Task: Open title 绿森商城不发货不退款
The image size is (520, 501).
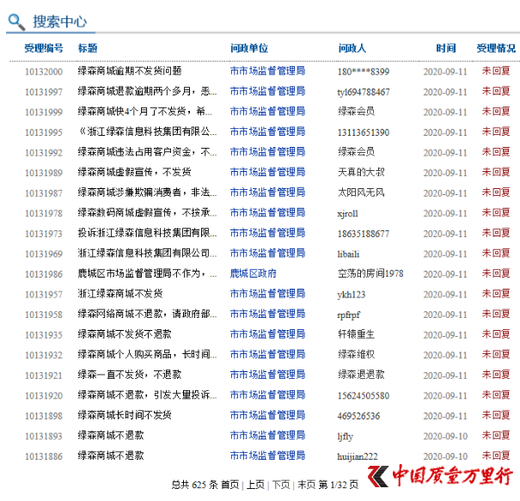Action: click(x=125, y=334)
